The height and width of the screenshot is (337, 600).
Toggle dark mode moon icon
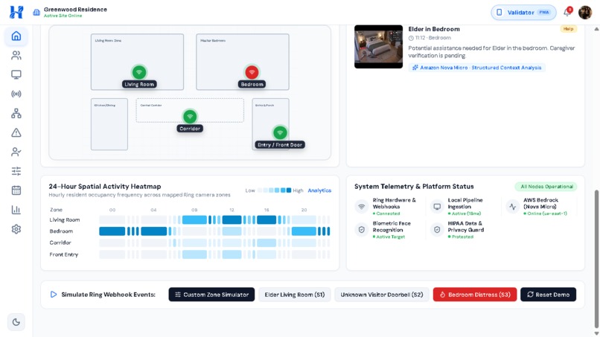point(16,322)
